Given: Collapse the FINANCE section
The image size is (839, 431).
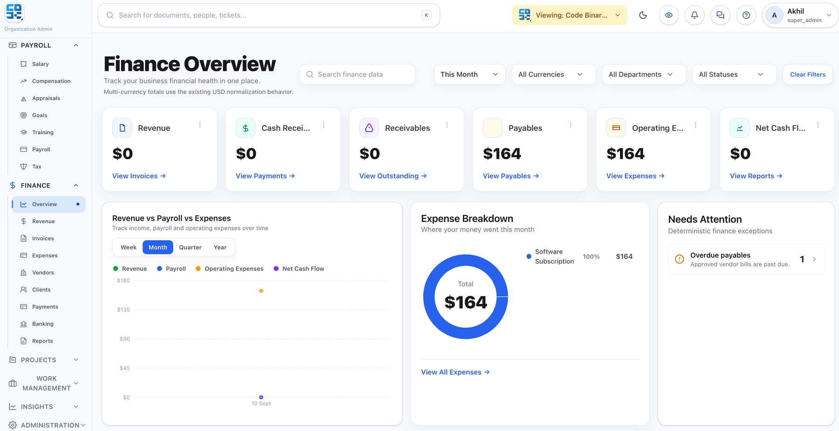Looking at the screenshot, I should 44,185.
